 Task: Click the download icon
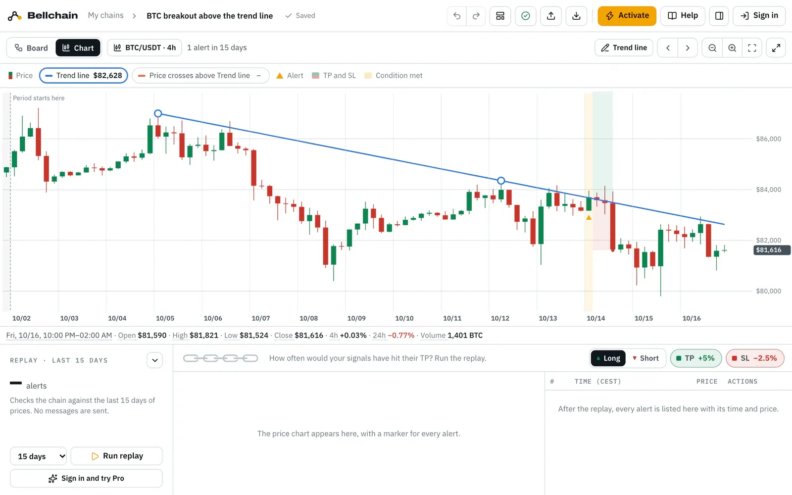tap(576, 16)
